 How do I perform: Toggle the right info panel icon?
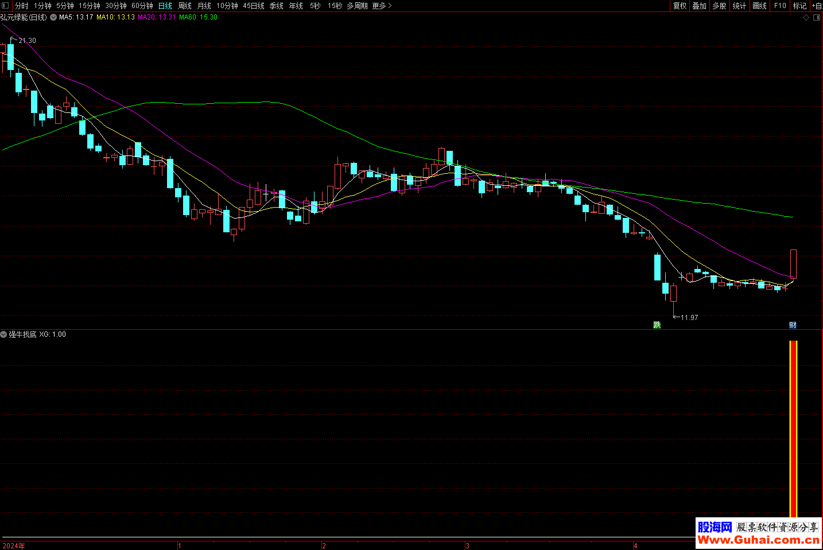tap(817, 18)
